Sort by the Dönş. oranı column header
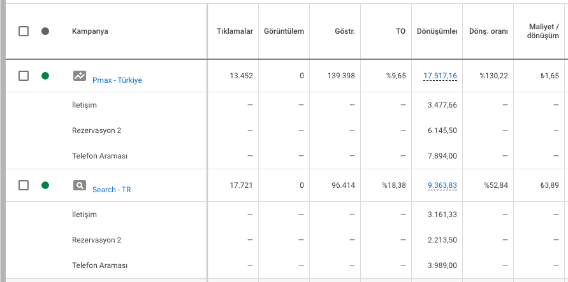 [488, 31]
